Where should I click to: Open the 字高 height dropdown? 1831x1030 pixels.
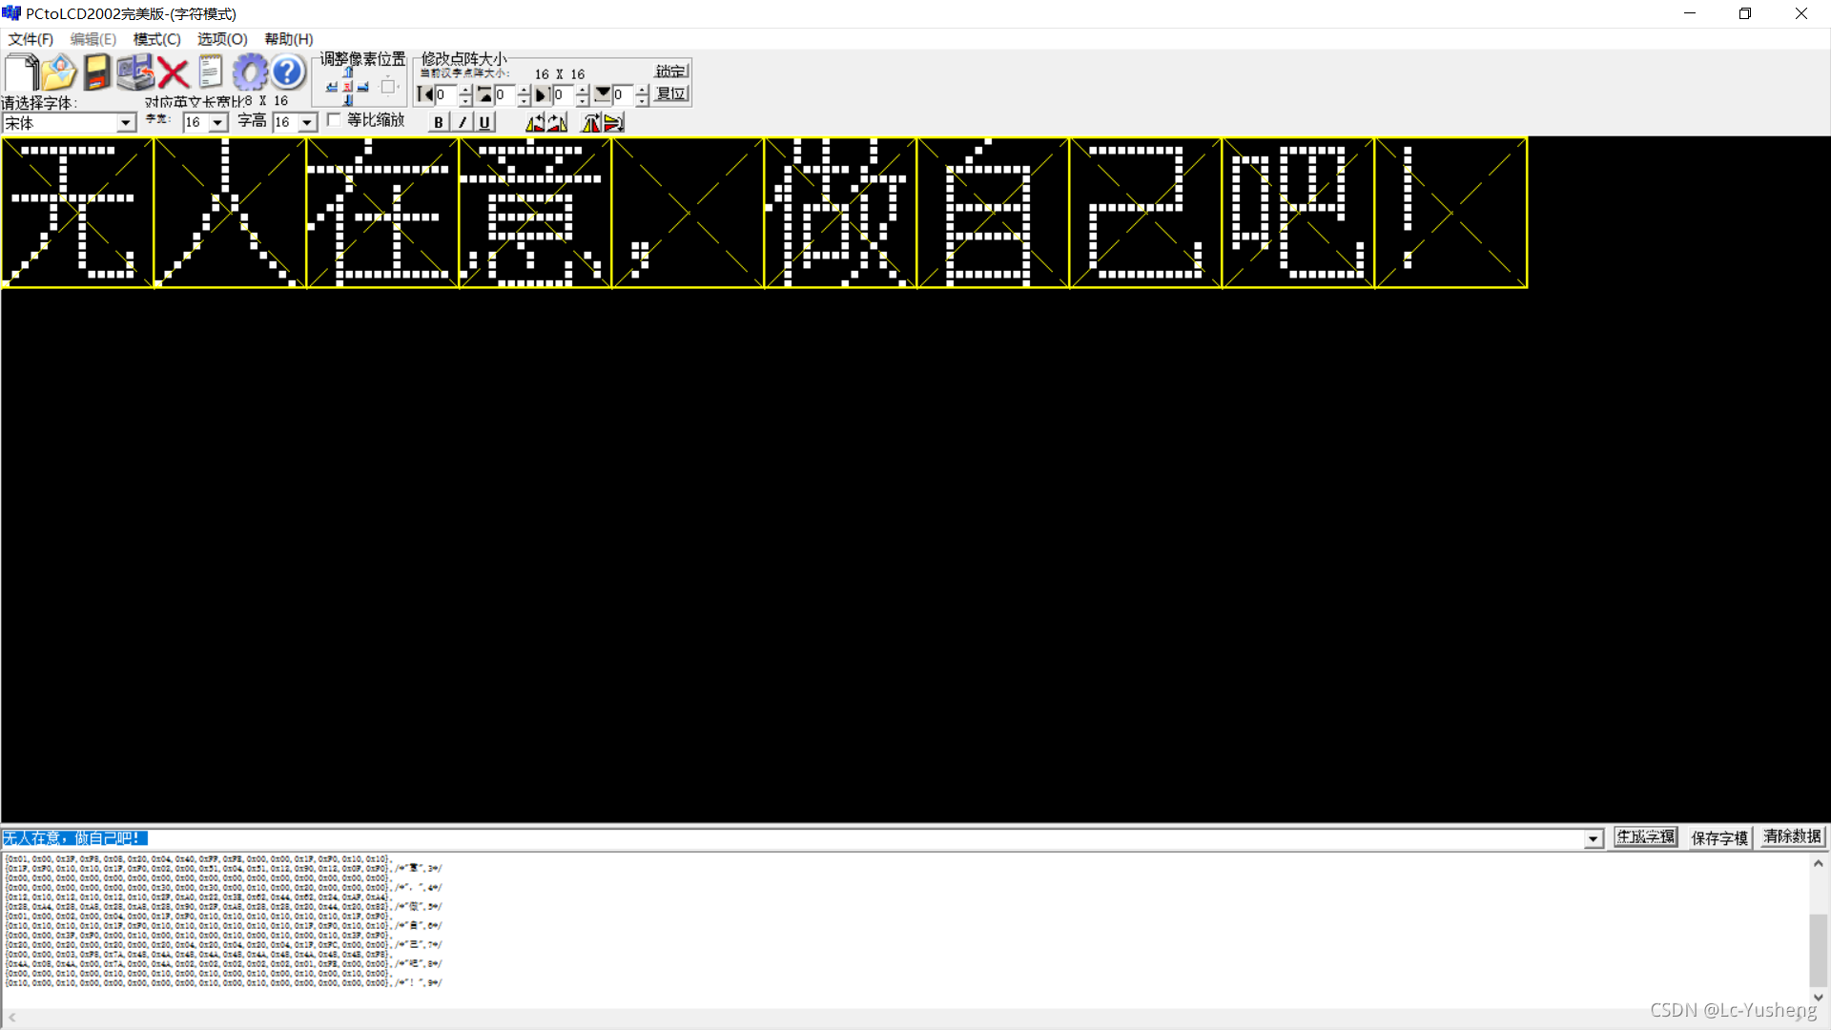(x=307, y=123)
